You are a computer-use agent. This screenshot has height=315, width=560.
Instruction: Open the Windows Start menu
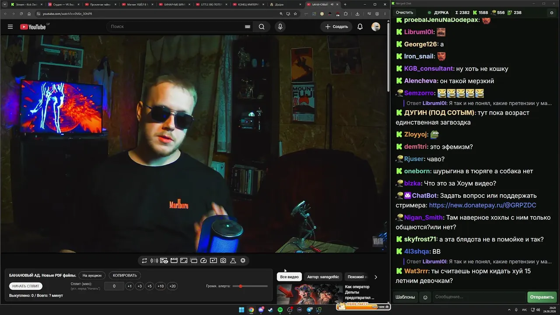(241, 310)
